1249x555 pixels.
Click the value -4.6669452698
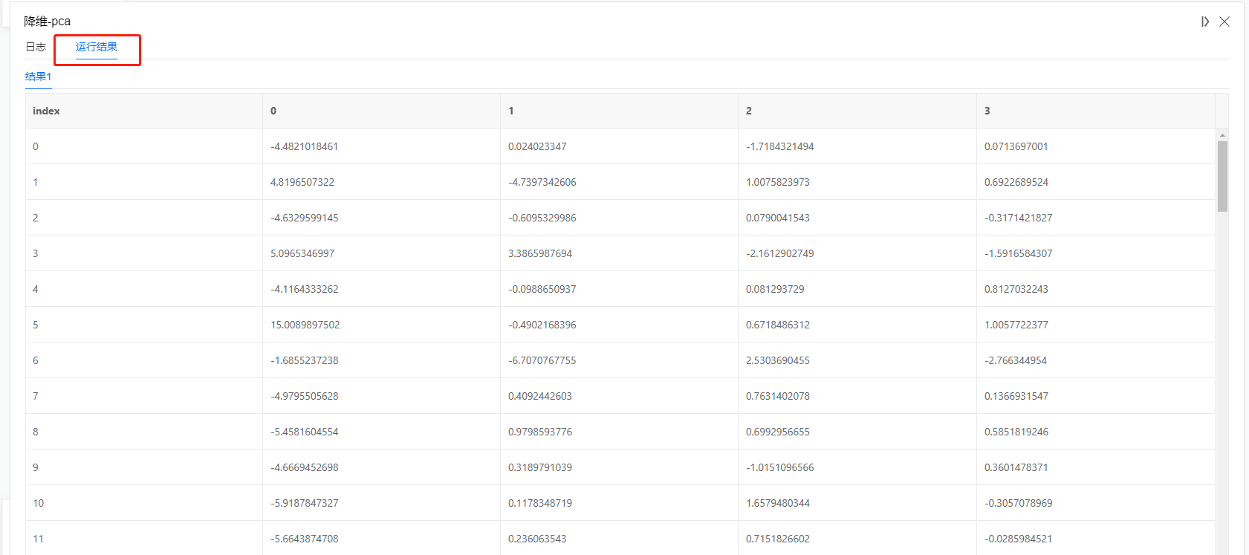tap(305, 467)
